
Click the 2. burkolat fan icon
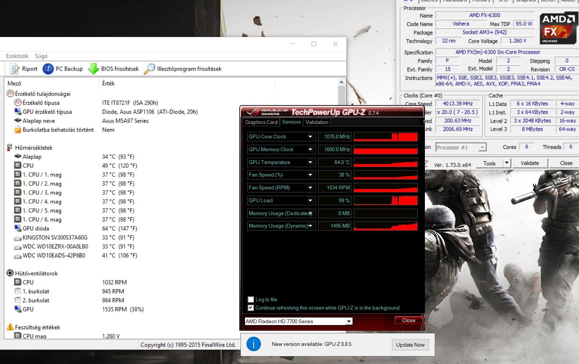pyautogui.click(x=18, y=300)
